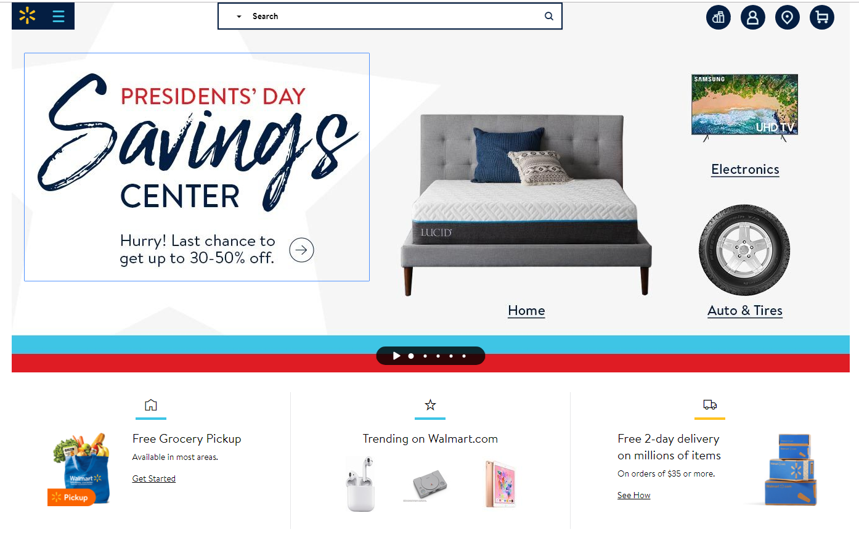This screenshot has width=859, height=537.
Task: Play the carousel slideshow
Action: [x=396, y=356]
